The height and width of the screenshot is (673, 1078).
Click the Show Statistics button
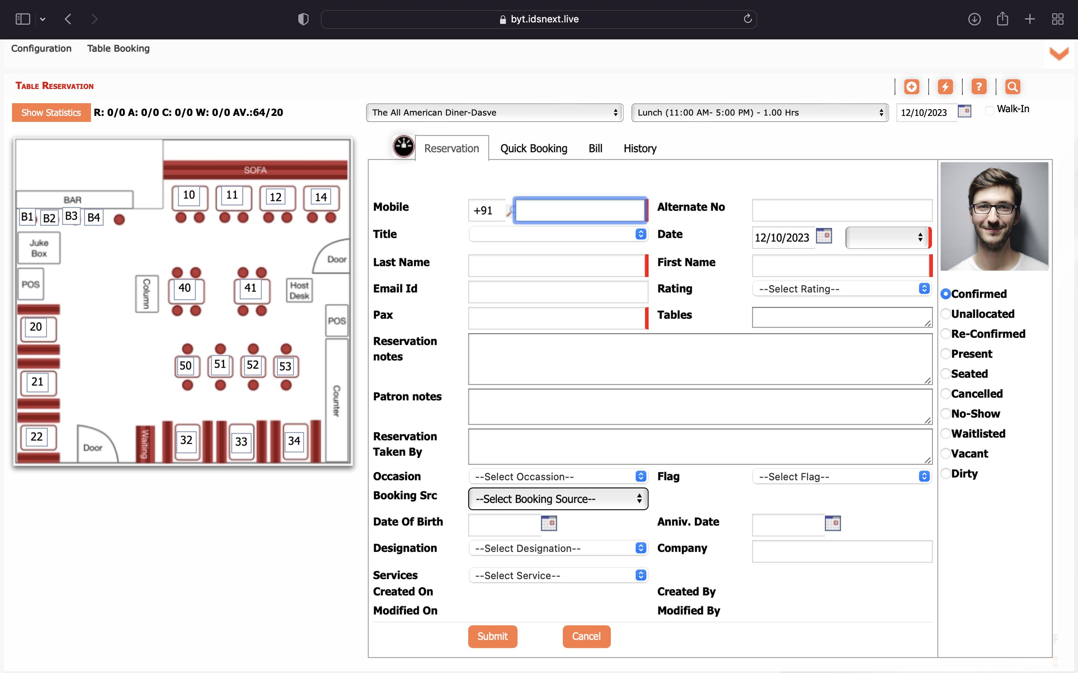pyautogui.click(x=51, y=113)
